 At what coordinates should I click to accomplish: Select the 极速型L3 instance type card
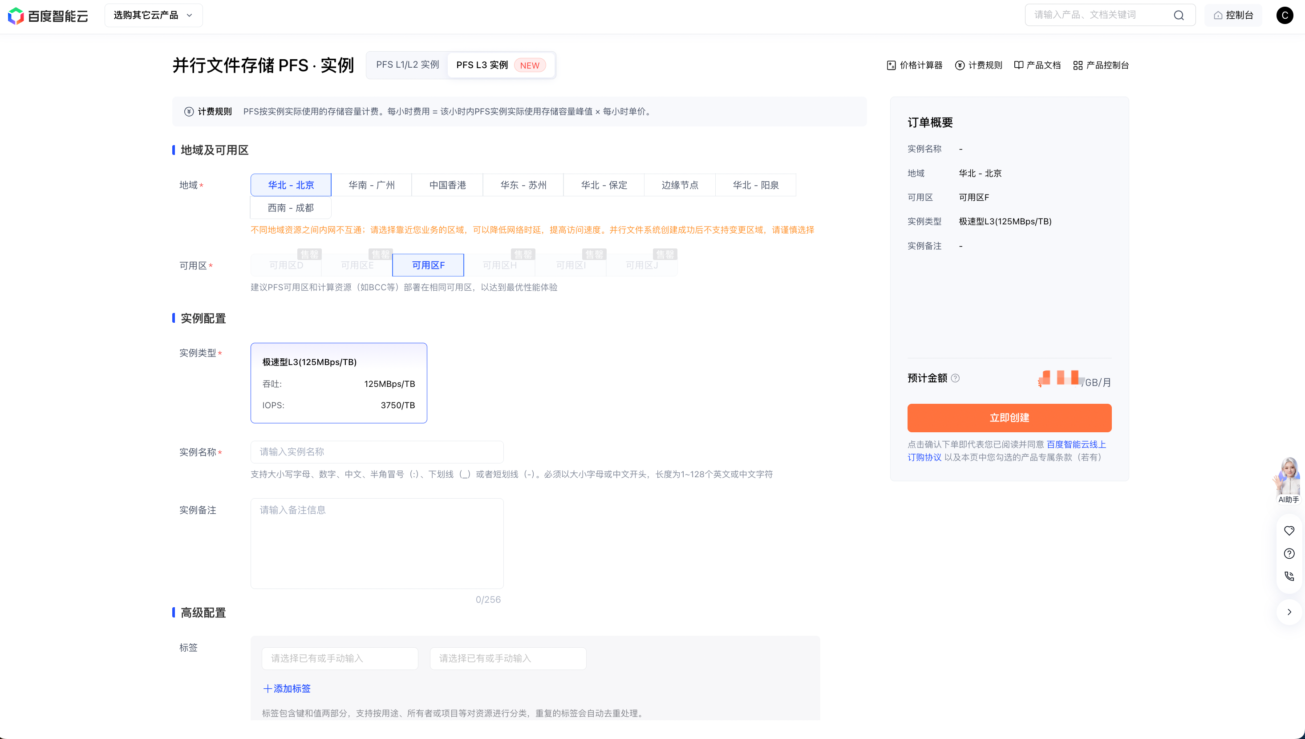pyautogui.click(x=339, y=383)
